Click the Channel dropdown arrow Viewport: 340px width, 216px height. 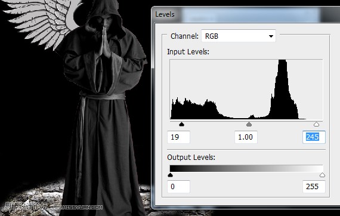[x=271, y=36]
